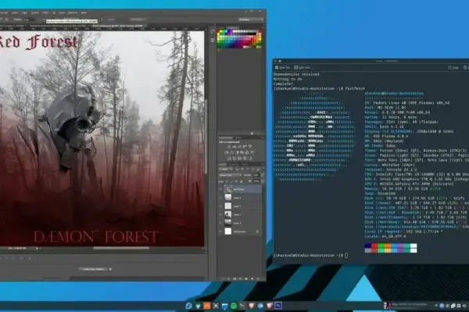The image size is (469, 312).
Task: Add a Selective Color adjustment layer
Action: 245,158
